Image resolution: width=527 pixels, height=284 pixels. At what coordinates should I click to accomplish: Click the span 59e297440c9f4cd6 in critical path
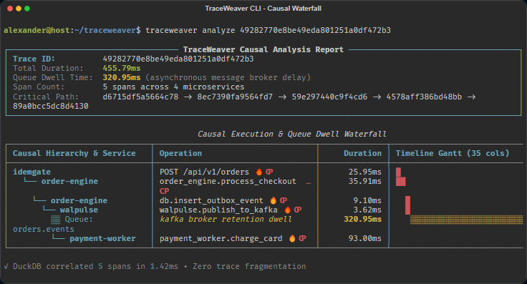pos(329,97)
